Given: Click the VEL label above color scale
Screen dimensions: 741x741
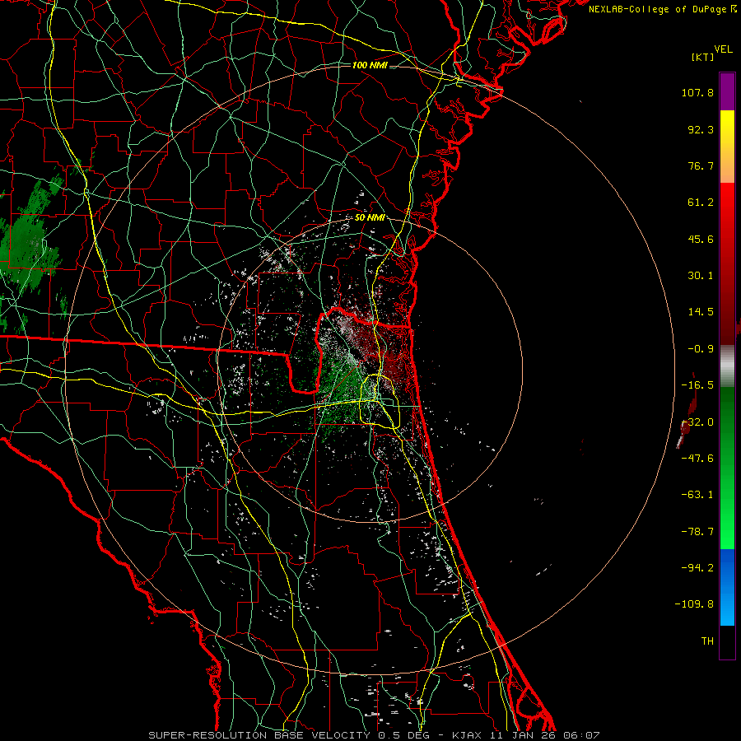Looking at the screenshot, I should tap(723, 49).
